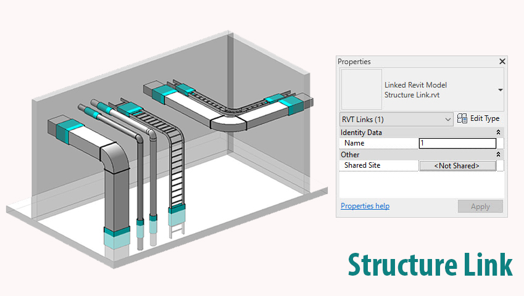Close the Properties panel
Image resolution: width=524 pixels, height=296 pixels.
[502, 62]
